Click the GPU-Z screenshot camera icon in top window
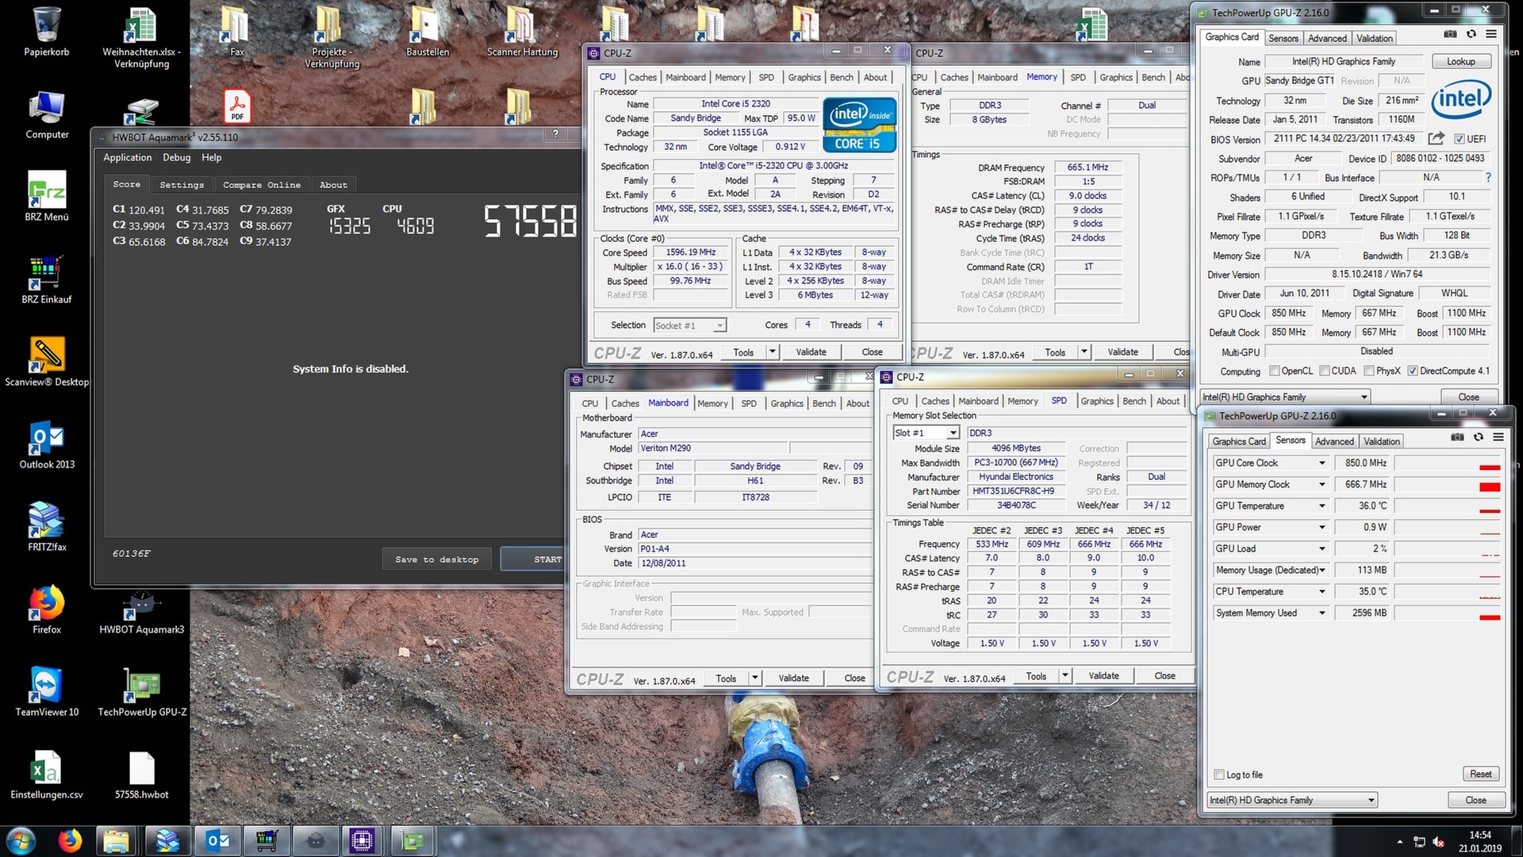The width and height of the screenshot is (1523, 857). click(1450, 34)
